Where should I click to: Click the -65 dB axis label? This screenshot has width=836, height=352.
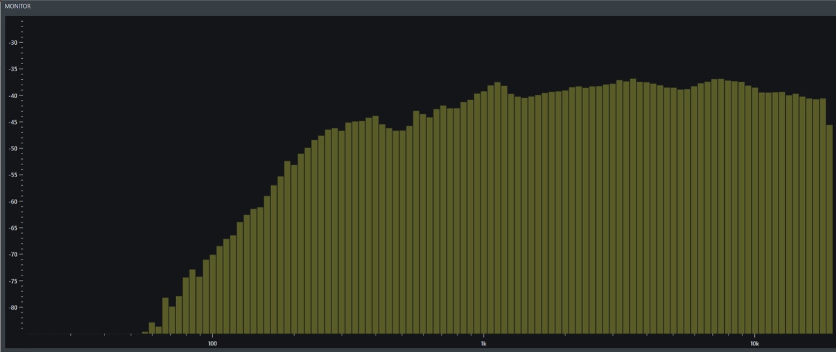[13, 228]
